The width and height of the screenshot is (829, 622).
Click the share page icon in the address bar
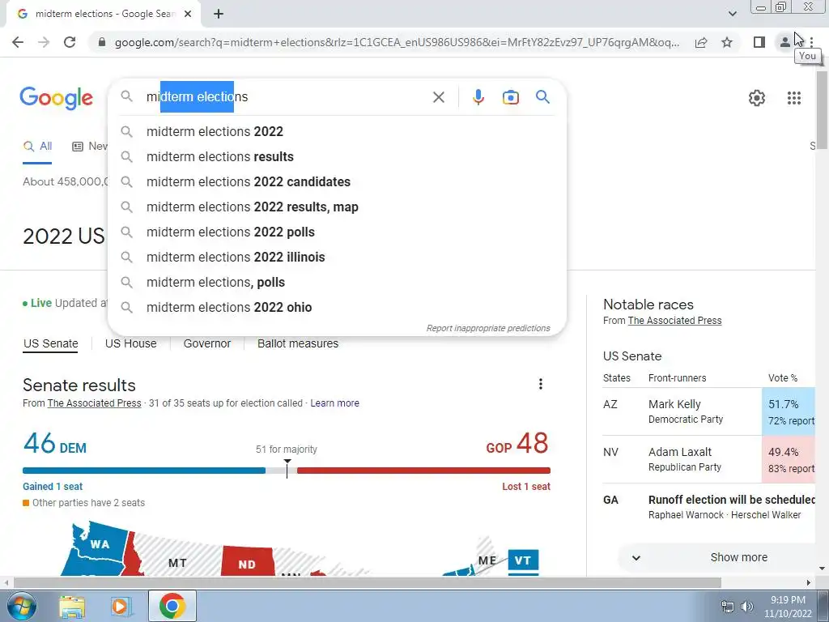point(701,42)
